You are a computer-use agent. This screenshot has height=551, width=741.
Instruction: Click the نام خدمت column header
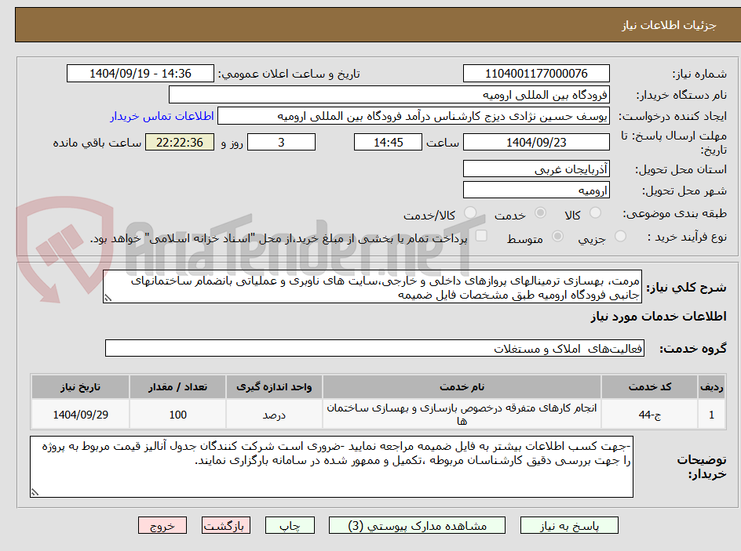462,387
